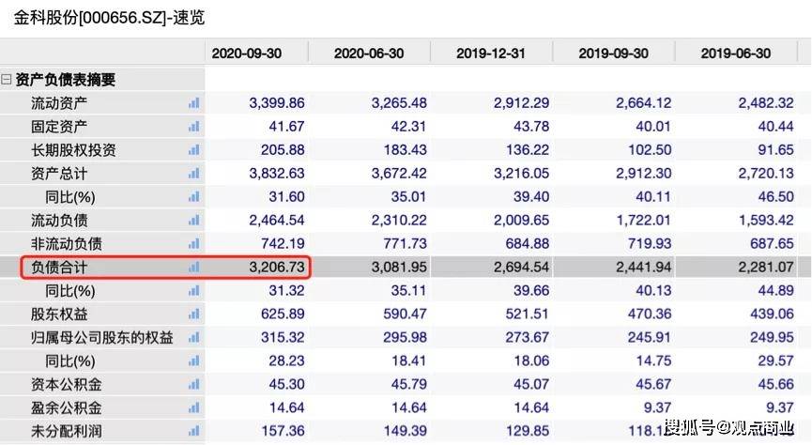Click the 金科股份[000656.SZ]-速览 title
812x445 pixels.
click(x=109, y=18)
